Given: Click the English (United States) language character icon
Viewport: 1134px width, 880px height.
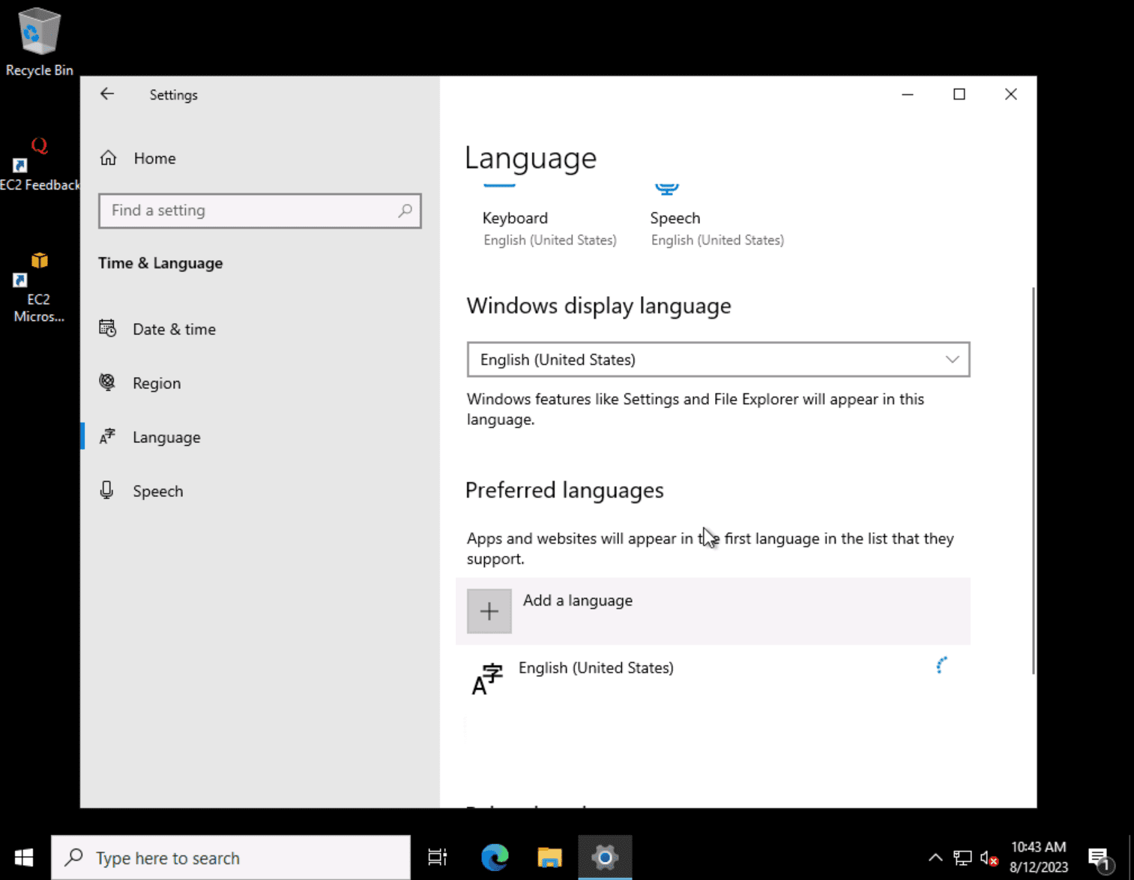Looking at the screenshot, I should [x=486, y=677].
